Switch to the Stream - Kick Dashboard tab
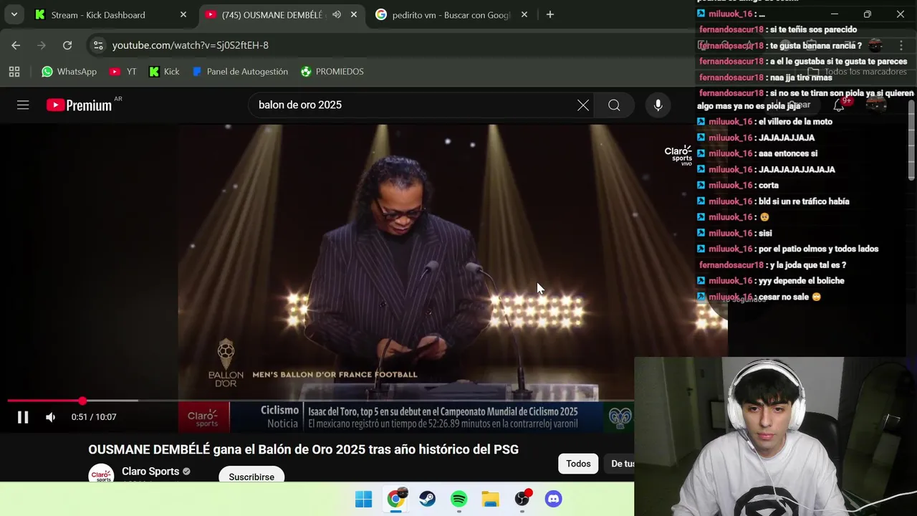The width and height of the screenshot is (917, 516). (x=112, y=14)
